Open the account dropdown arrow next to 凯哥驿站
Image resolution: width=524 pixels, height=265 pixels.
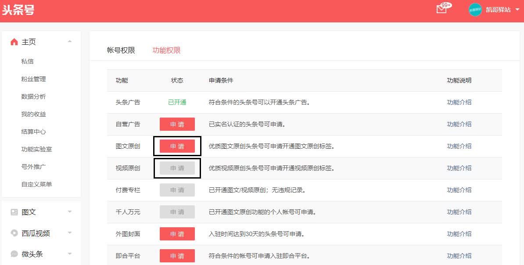pos(517,10)
